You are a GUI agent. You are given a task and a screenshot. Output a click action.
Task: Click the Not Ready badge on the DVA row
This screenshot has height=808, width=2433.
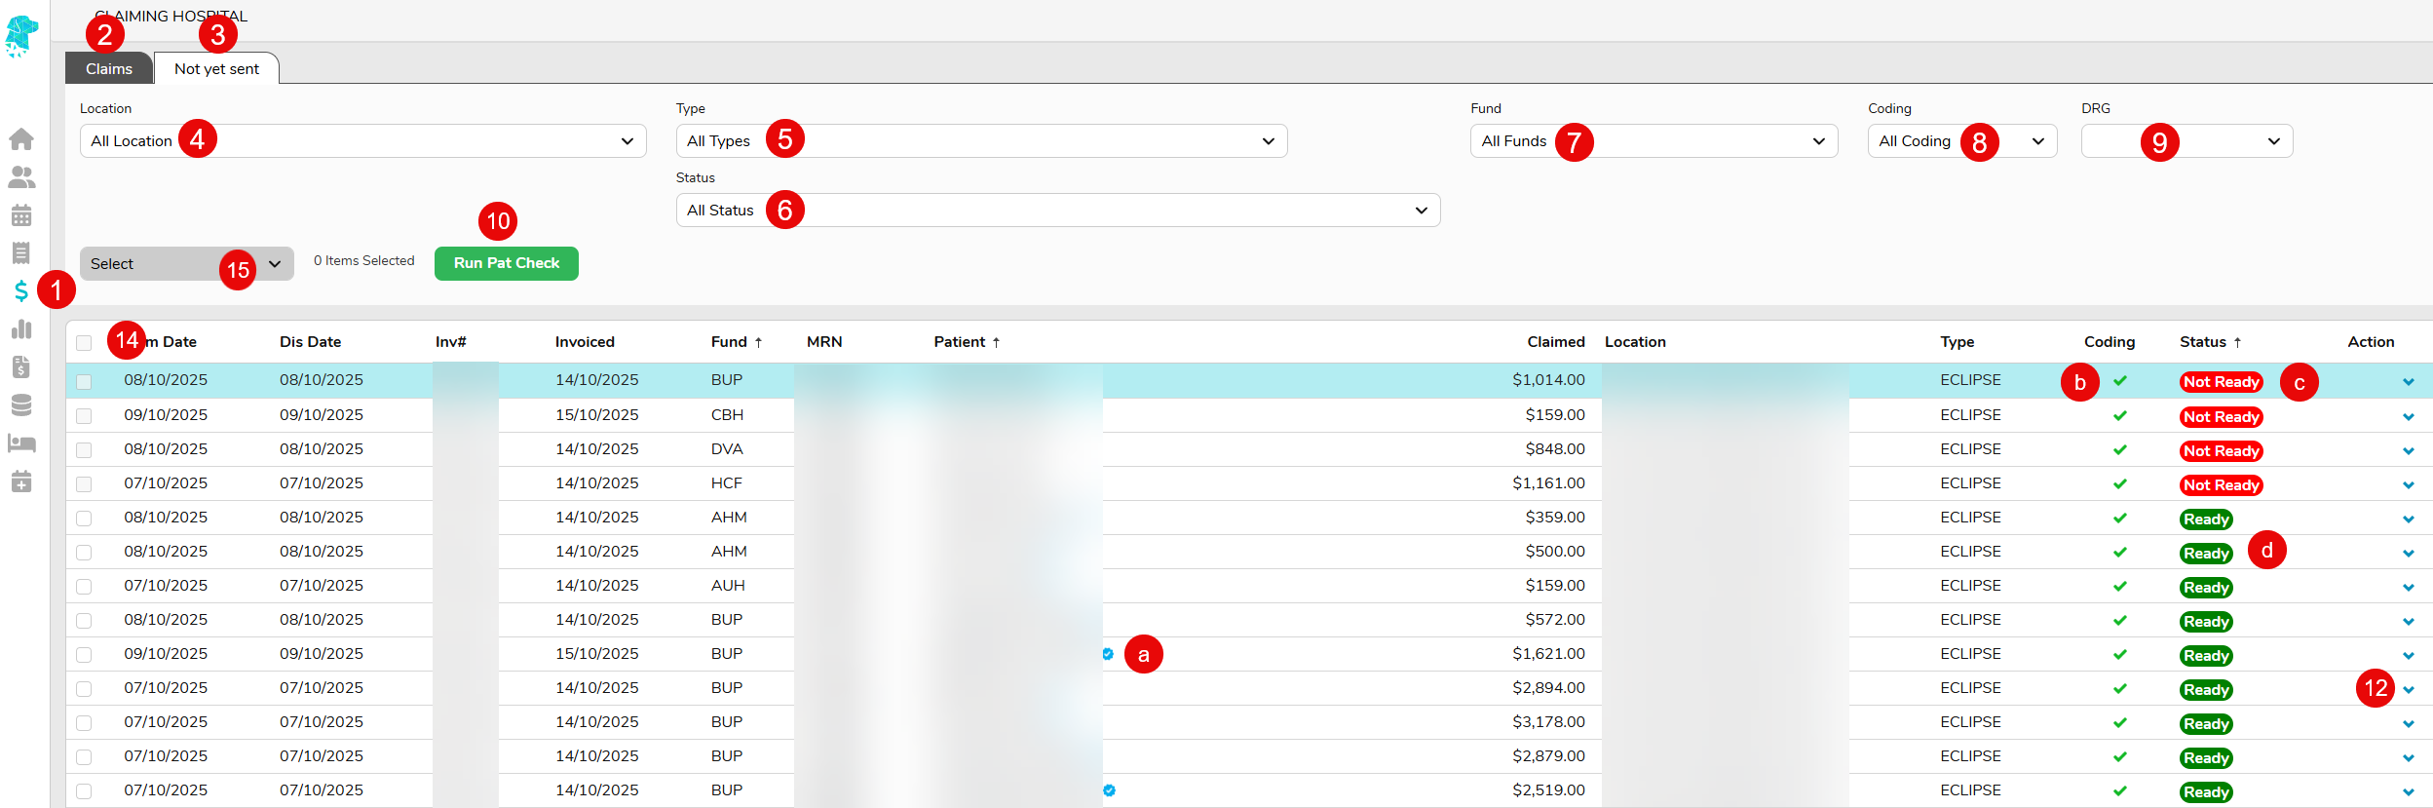coord(2220,451)
